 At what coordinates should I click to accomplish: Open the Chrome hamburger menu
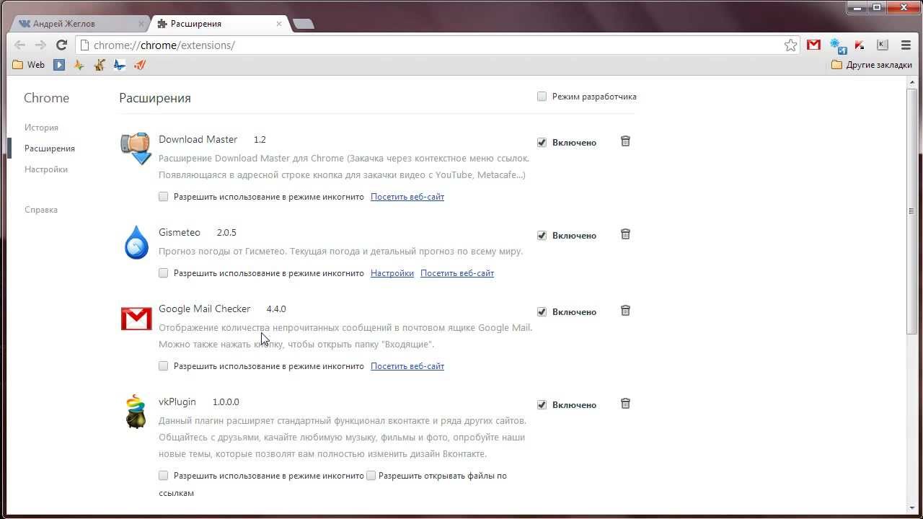click(906, 45)
